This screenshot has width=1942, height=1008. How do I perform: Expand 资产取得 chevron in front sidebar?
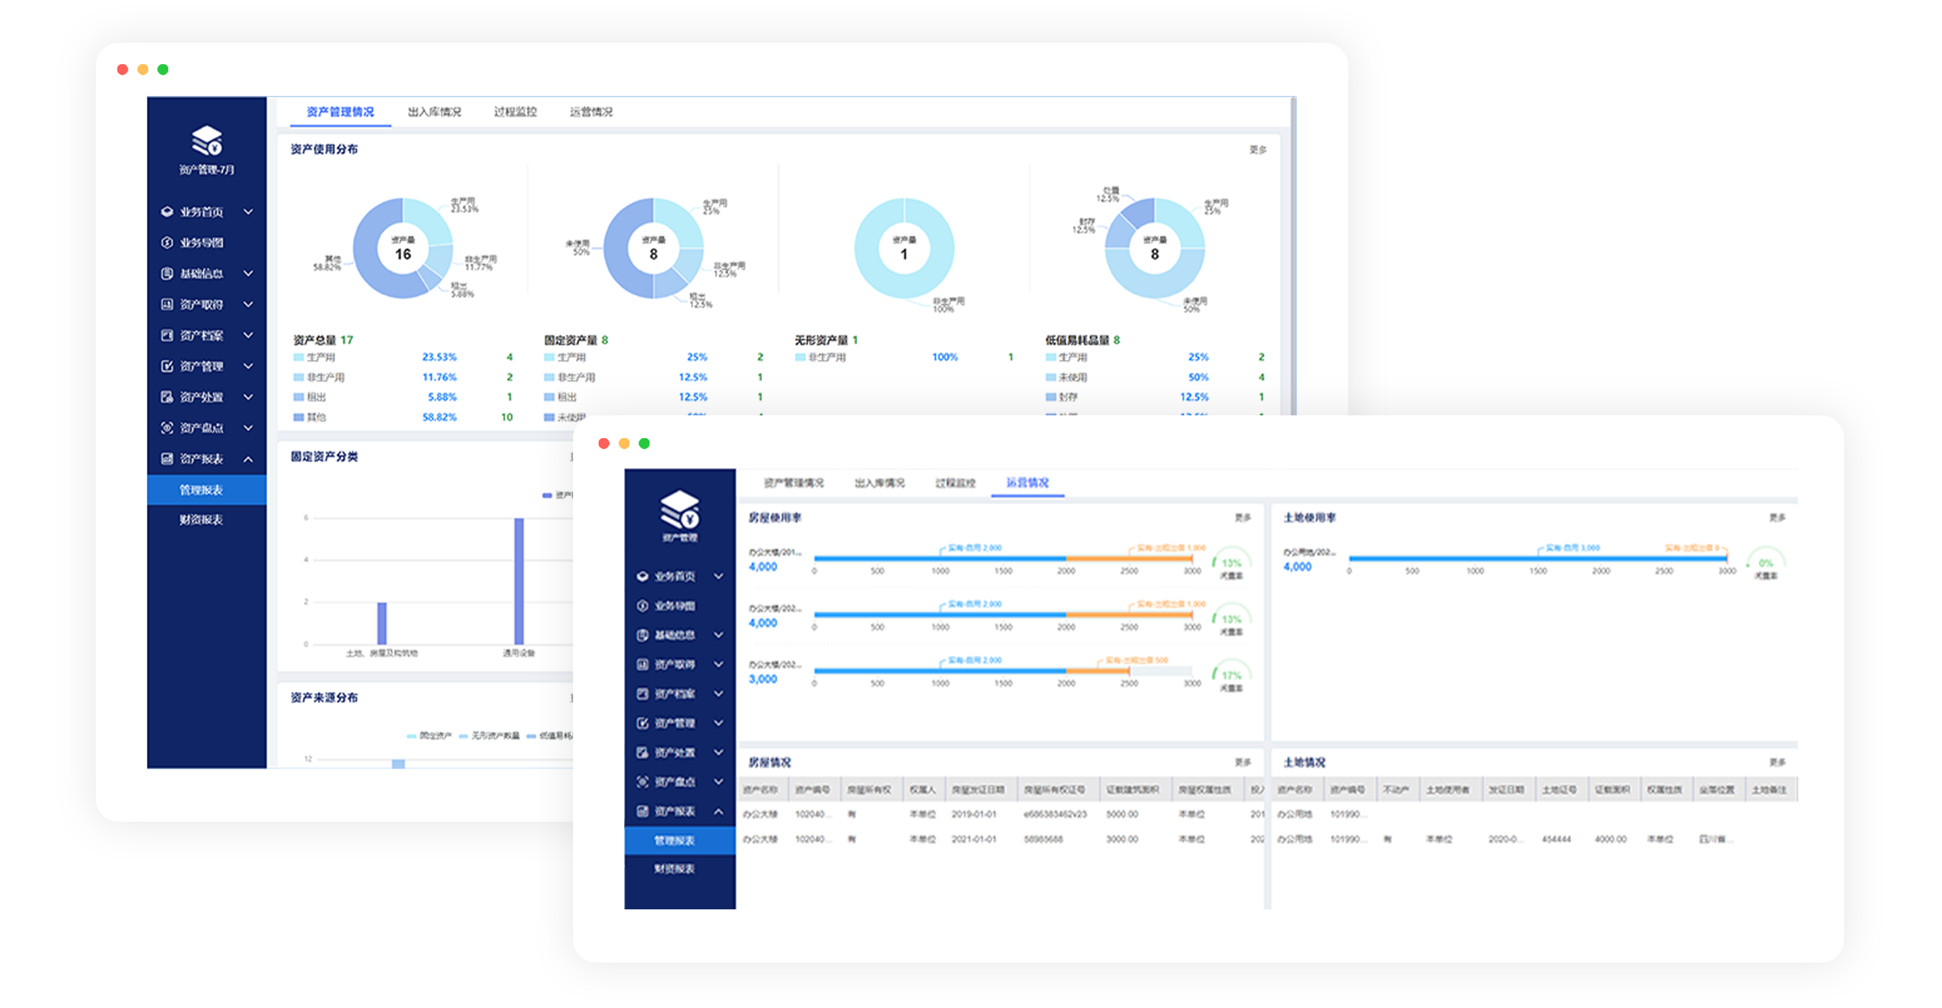tap(719, 664)
